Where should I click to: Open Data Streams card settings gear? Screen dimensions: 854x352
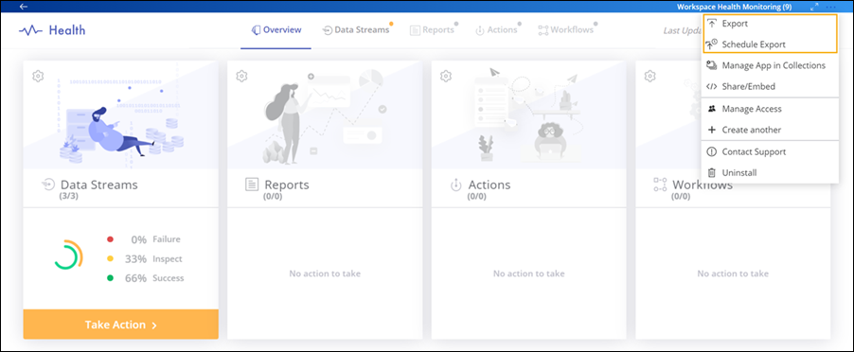(x=38, y=76)
